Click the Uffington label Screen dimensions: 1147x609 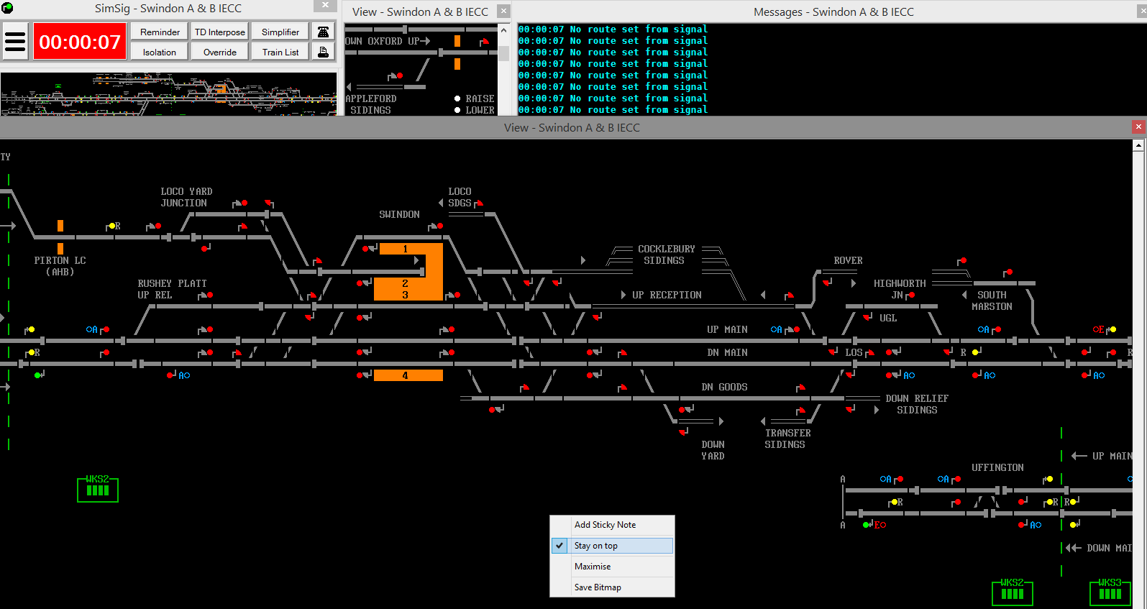click(x=997, y=467)
